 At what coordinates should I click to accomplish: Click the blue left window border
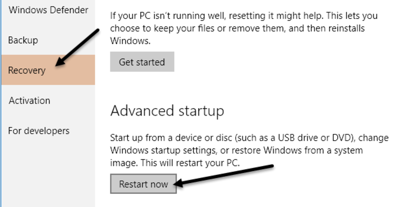(x=1, y=103)
